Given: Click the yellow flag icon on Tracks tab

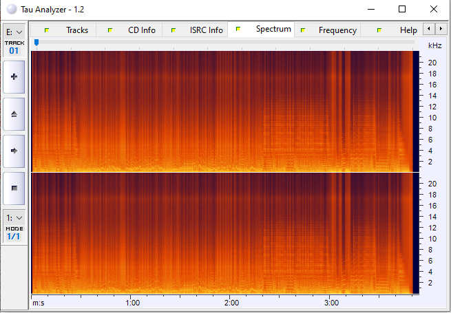Looking at the screenshot, I should (47, 30).
